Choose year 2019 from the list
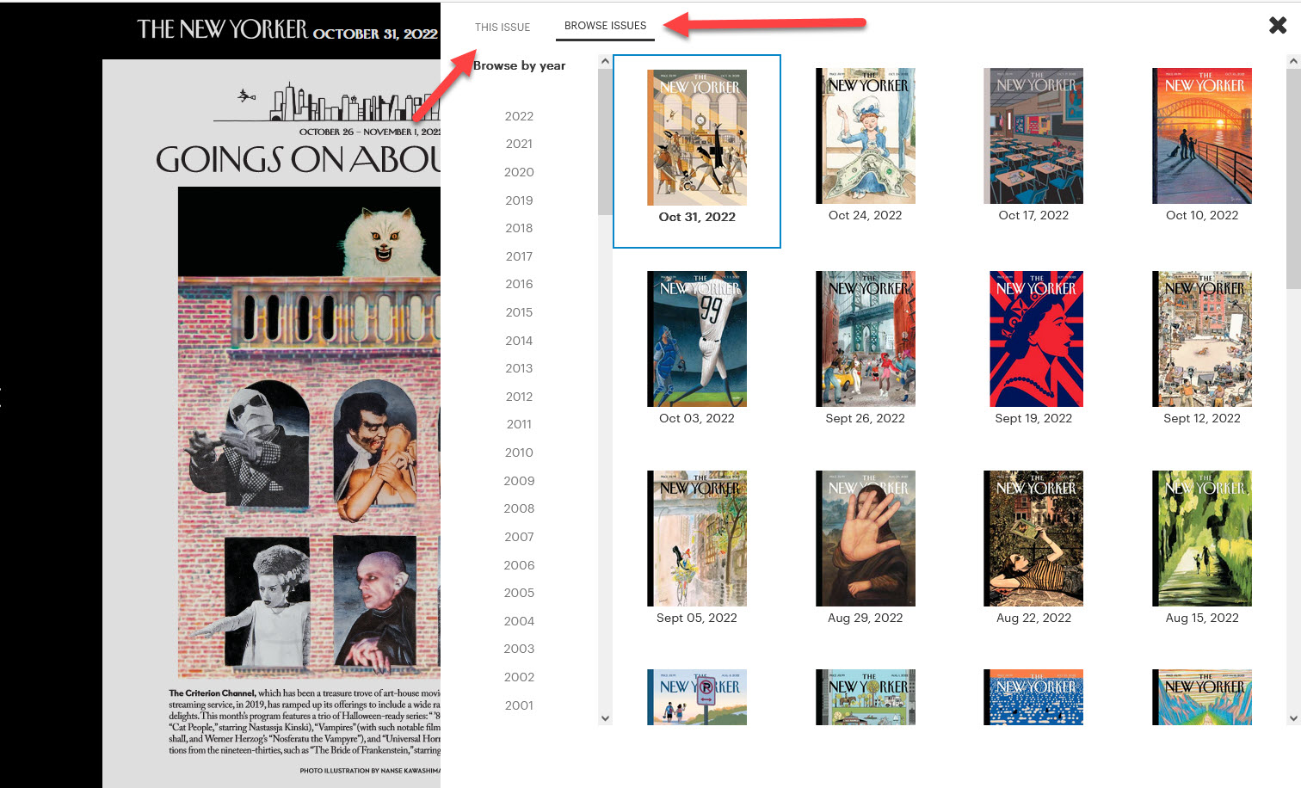This screenshot has height=788, width=1301. (x=519, y=200)
